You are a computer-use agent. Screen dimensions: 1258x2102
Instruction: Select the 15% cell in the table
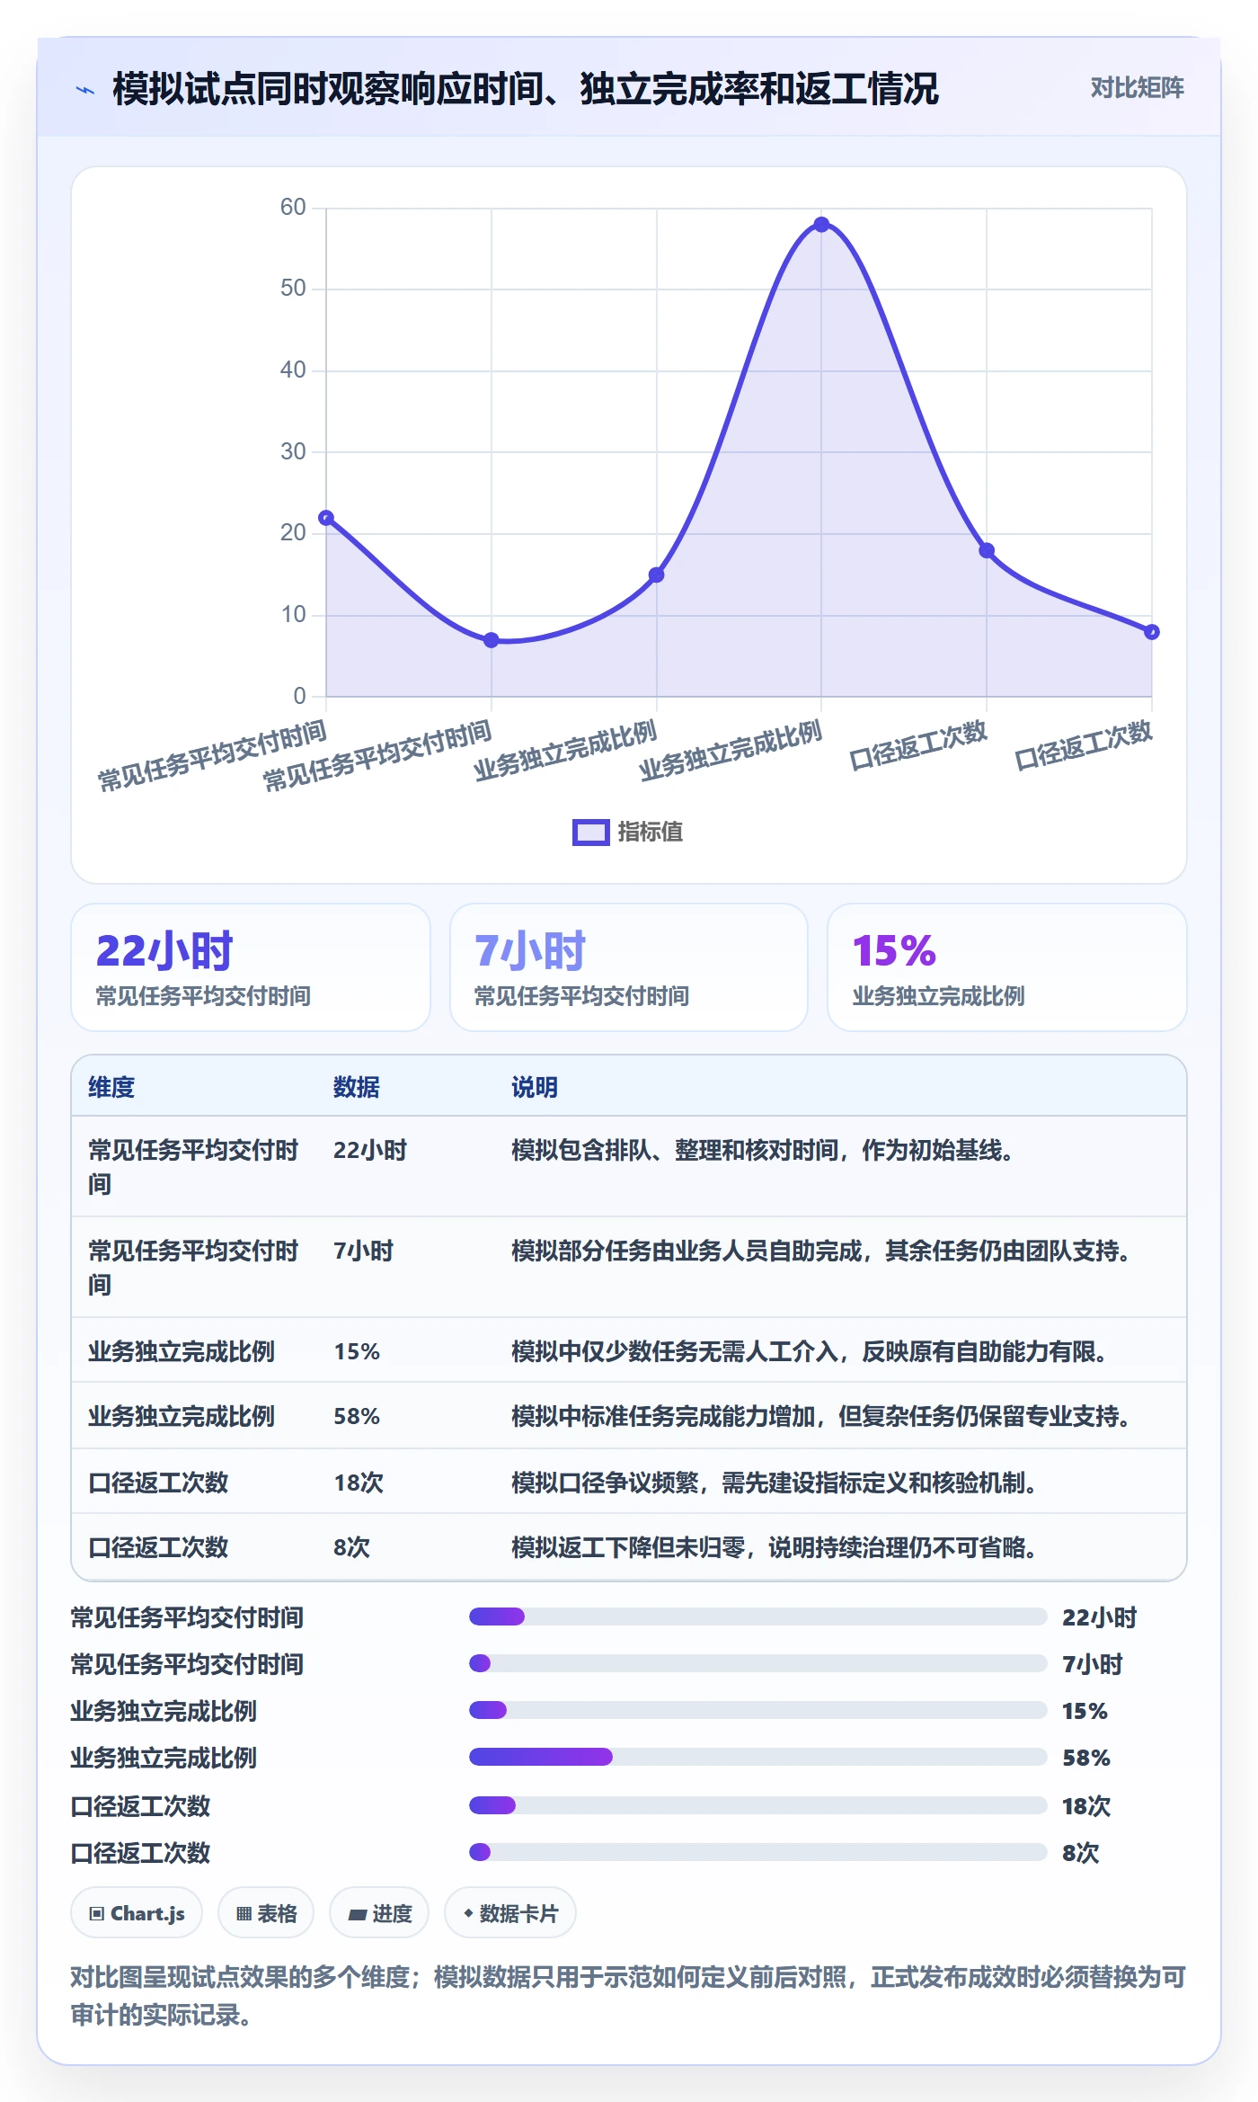pos(357,1351)
